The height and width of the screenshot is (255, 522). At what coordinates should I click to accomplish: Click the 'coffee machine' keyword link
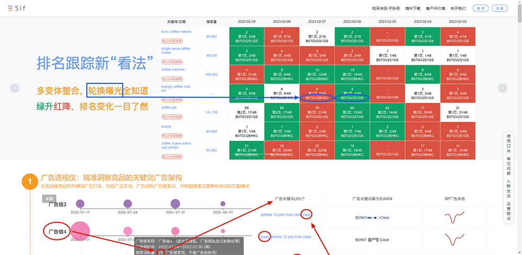click(x=173, y=68)
